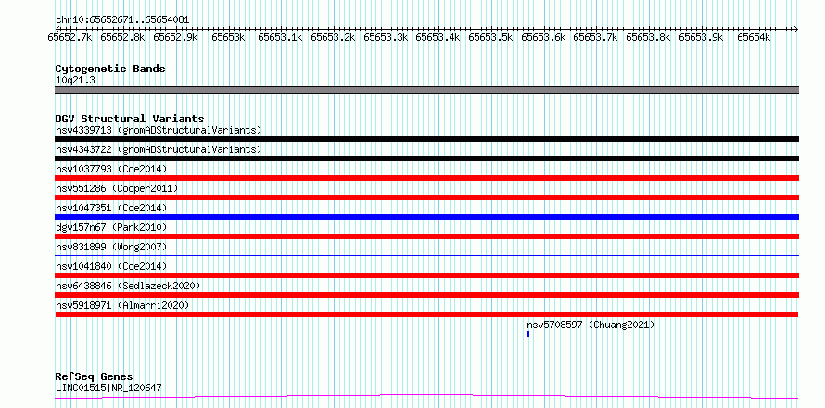Click the chr10:65652671..65654081 region label
Image resolution: width=825 pixels, height=408 pixels.
click(x=122, y=20)
